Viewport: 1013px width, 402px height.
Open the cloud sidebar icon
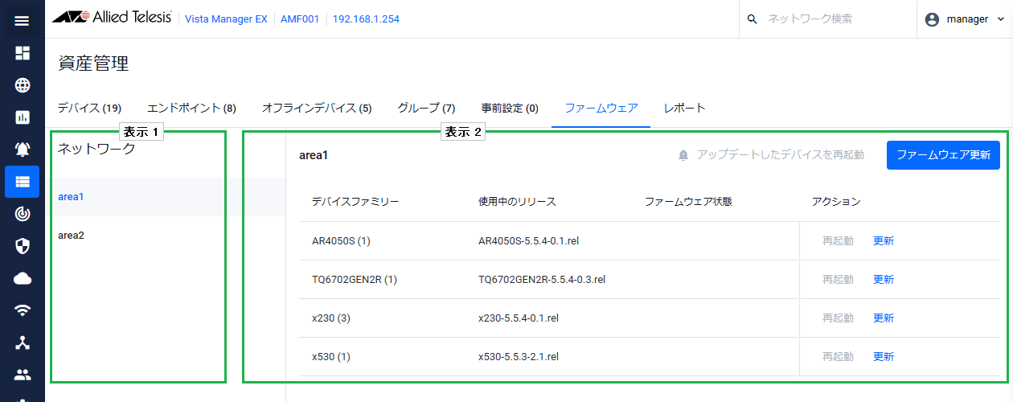[x=23, y=278]
